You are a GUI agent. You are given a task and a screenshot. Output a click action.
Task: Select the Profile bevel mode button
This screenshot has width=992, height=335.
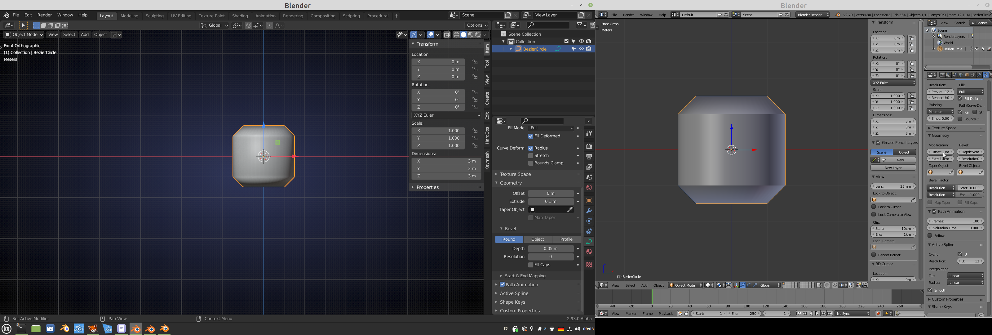point(566,239)
